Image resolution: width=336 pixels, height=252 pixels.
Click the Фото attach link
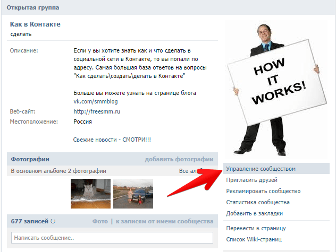point(100,221)
